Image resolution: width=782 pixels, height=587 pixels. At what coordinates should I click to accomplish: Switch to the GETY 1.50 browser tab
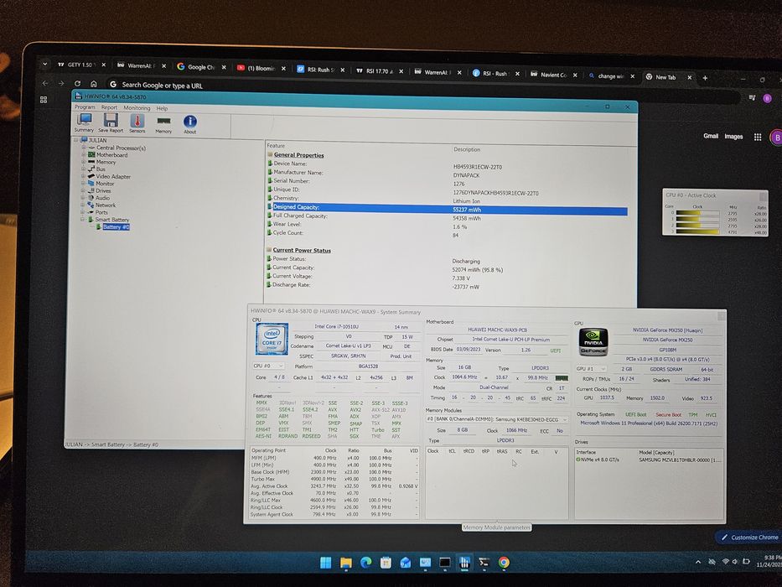(81, 65)
